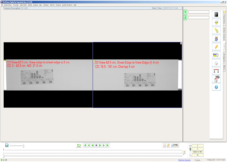Viewport: 227px width, 162px height.
Task: Switch to the Video Select side tab
Action: [x=224, y=34]
